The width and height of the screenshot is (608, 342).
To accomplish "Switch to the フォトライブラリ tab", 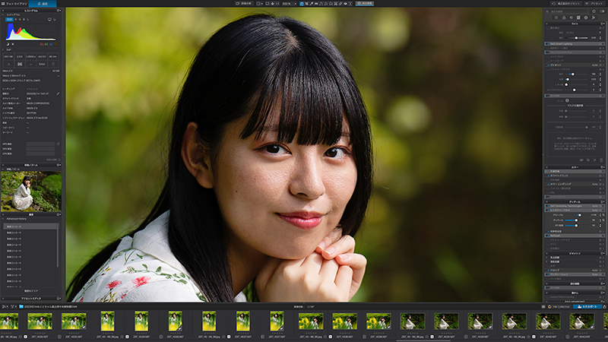I will click(14, 4).
